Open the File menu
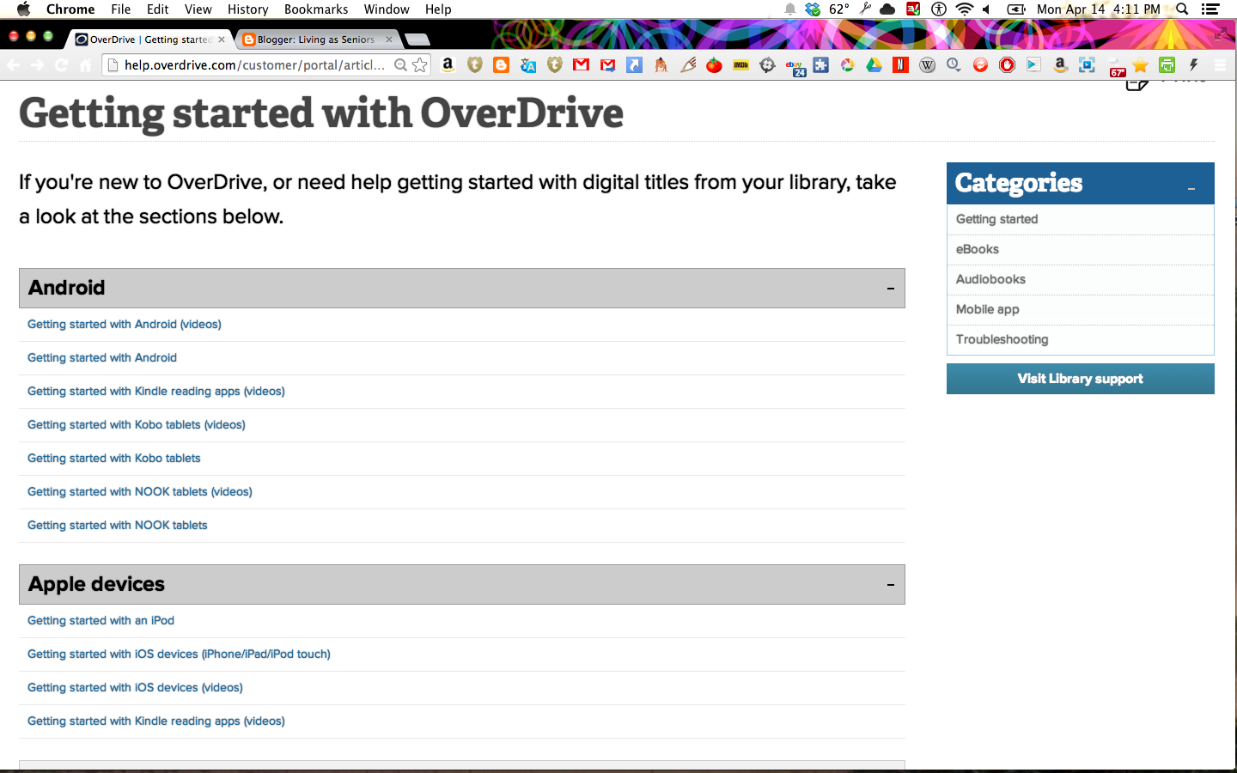This screenshot has height=773, width=1237. 121,9
